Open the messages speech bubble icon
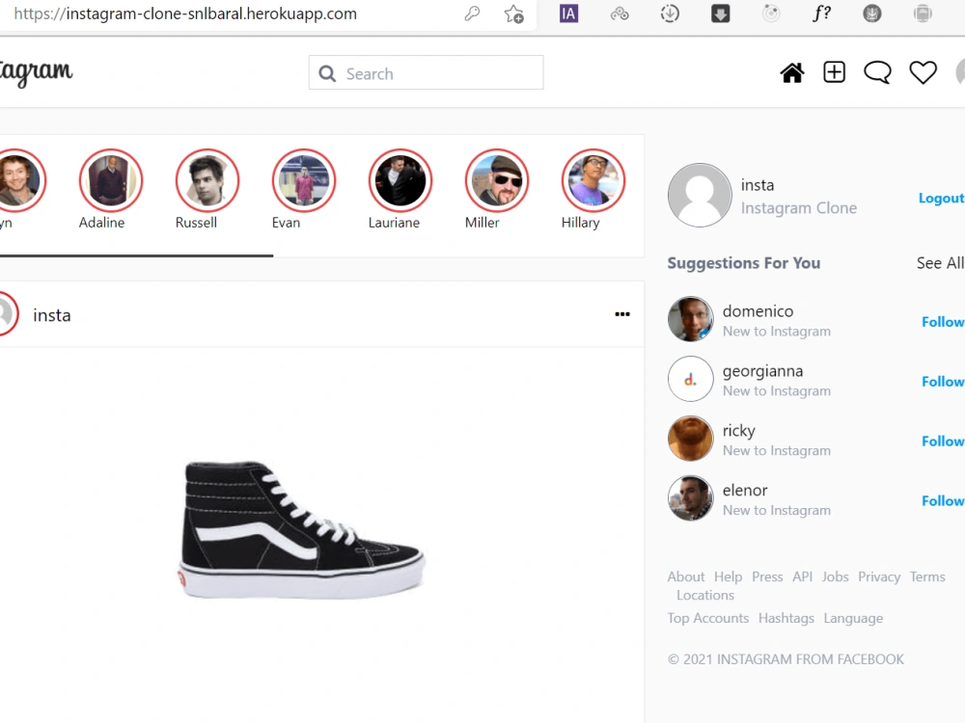965x723 pixels. (877, 72)
